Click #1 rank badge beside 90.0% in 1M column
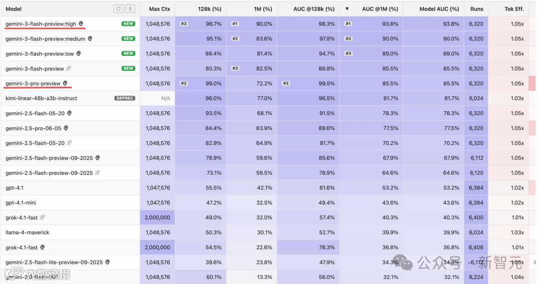Image resolution: width=539 pixels, height=284 pixels. pos(235,24)
